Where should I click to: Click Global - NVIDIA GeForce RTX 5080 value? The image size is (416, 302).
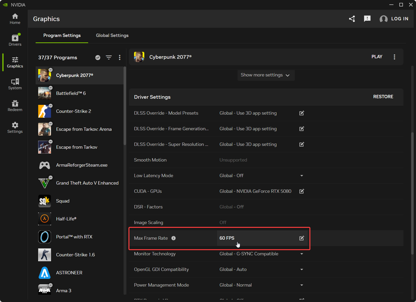click(255, 192)
